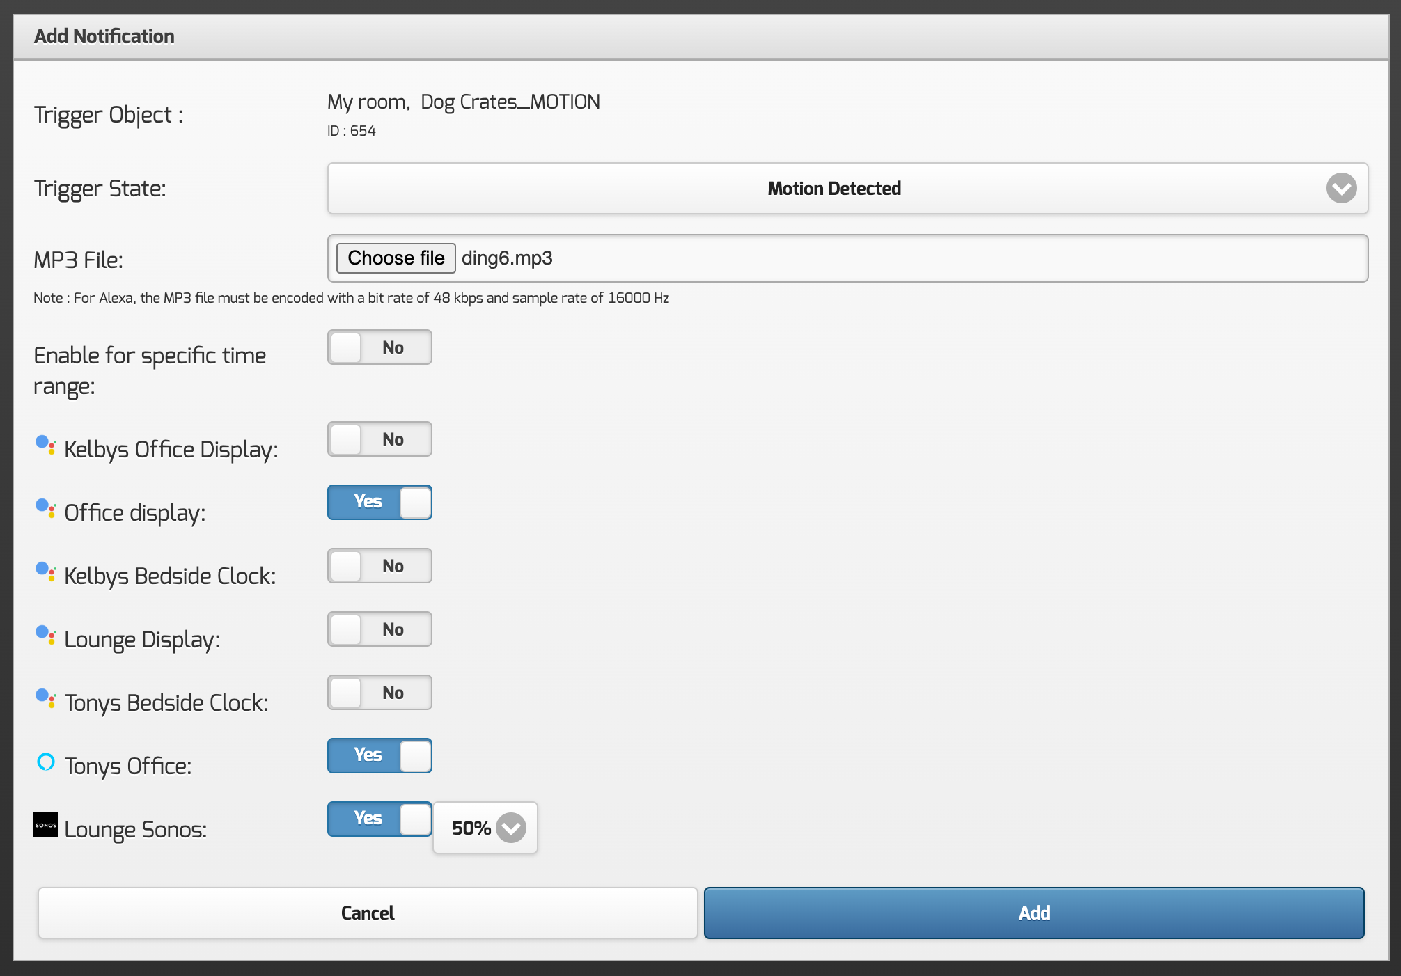This screenshot has height=976, width=1401.
Task: Click the Cancel button
Action: click(x=368, y=913)
